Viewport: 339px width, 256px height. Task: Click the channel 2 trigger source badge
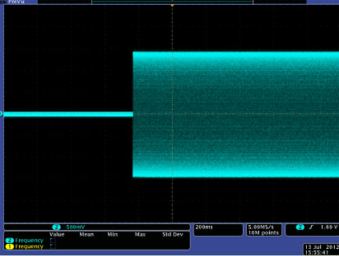(300, 227)
